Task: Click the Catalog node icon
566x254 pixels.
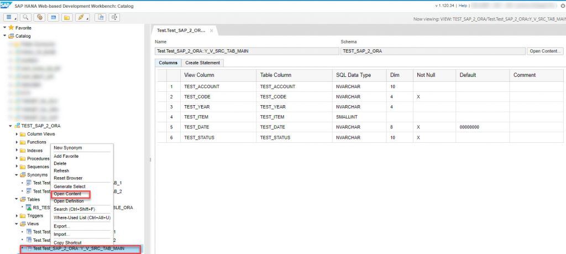Action: (x=11, y=36)
